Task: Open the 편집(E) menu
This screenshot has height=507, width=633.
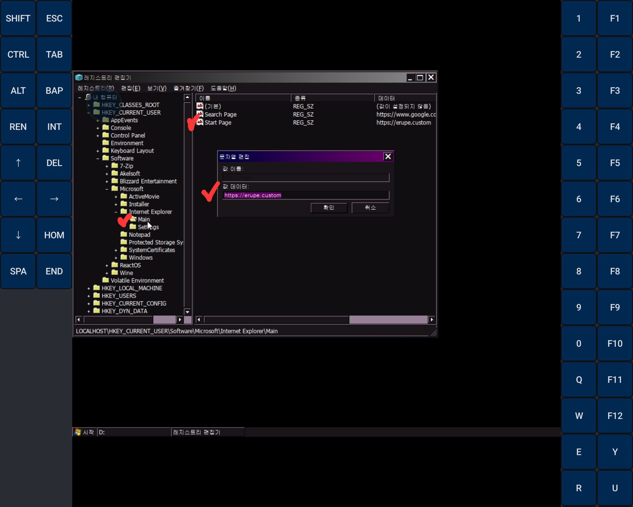Action: pyautogui.click(x=130, y=88)
